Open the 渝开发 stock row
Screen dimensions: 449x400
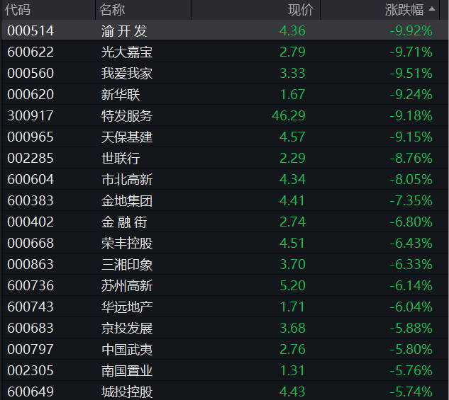[x=224, y=30]
